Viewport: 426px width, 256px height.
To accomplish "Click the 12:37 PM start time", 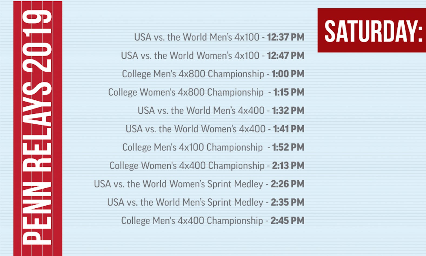I will click(x=285, y=37).
